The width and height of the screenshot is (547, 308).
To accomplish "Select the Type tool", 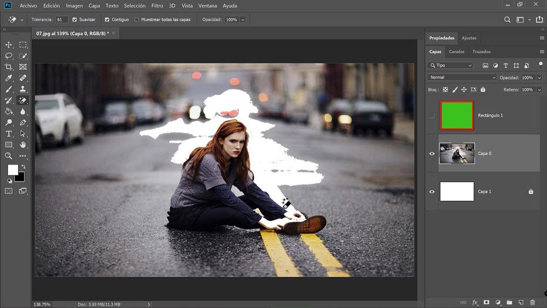I will [x=9, y=133].
